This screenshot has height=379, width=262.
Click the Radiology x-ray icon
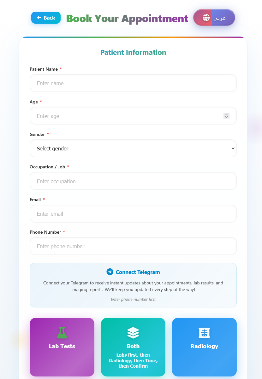[x=204, y=333]
